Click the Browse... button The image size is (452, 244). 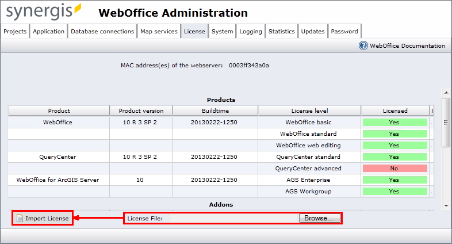(x=319, y=218)
